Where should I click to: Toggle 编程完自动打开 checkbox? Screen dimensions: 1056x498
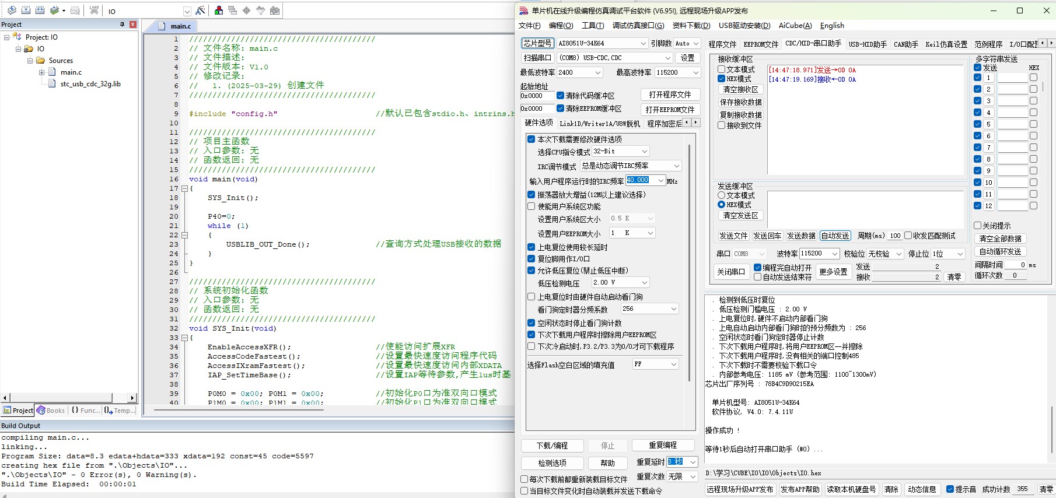(x=758, y=268)
